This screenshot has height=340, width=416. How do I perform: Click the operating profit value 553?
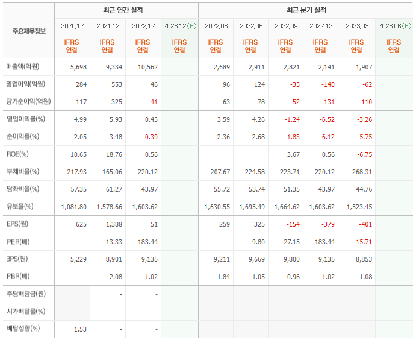pos(117,84)
